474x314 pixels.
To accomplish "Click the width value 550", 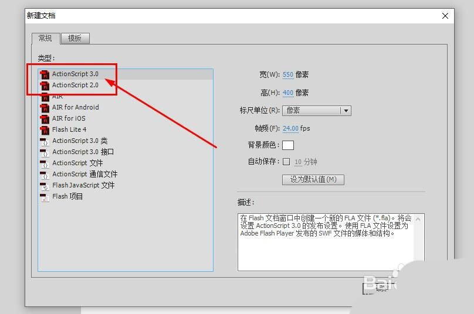I will [x=288, y=74].
